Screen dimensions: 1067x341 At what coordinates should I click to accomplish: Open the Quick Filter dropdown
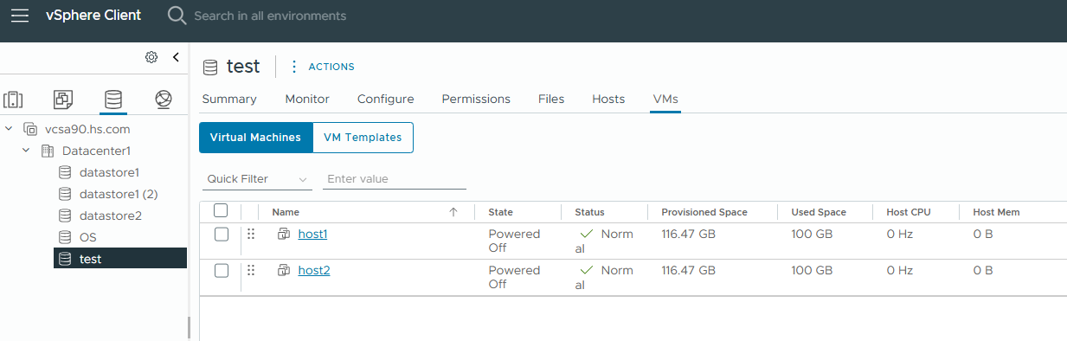pyautogui.click(x=258, y=179)
